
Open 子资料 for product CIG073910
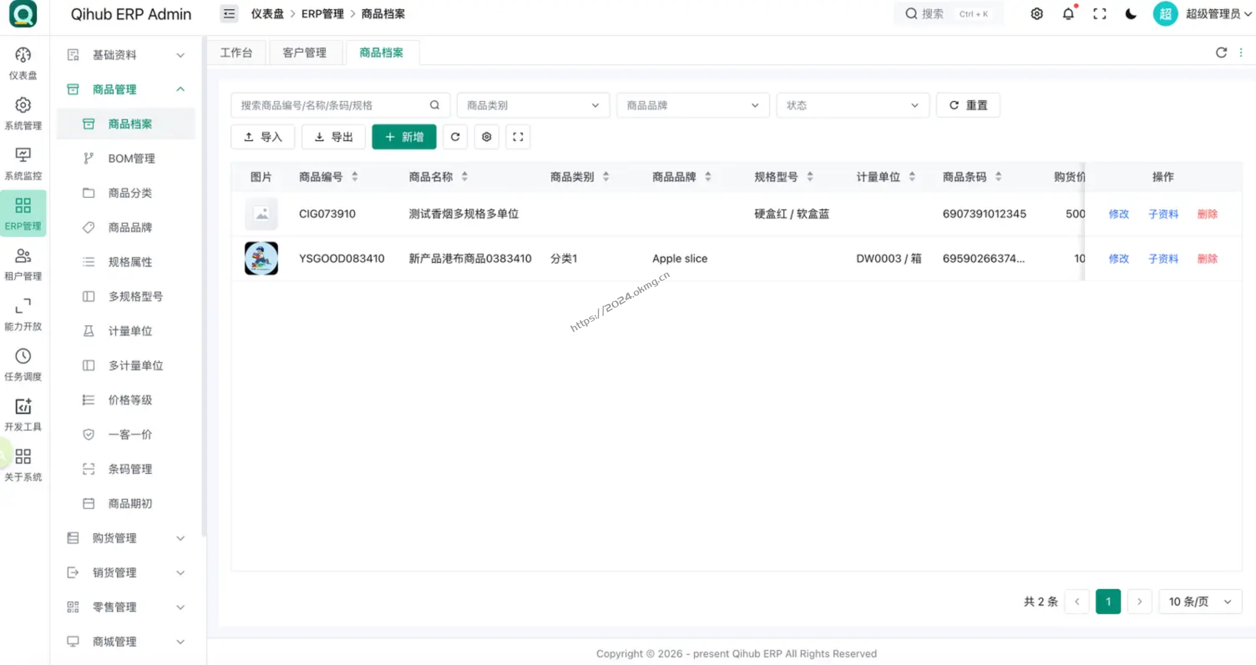tap(1163, 214)
